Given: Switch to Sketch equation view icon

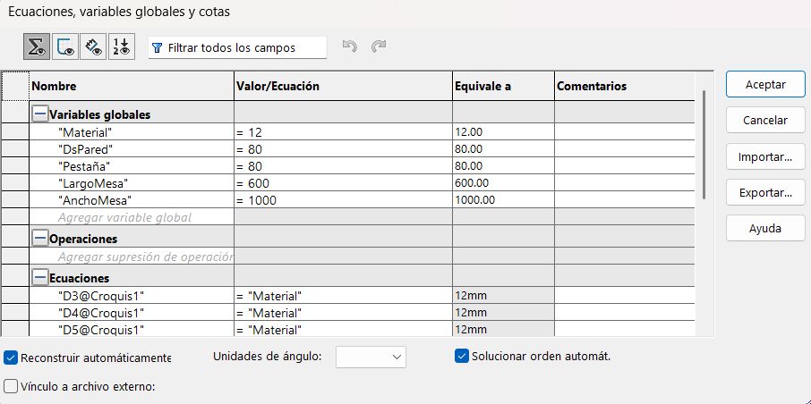Looking at the screenshot, I should pyautogui.click(x=65, y=47).
